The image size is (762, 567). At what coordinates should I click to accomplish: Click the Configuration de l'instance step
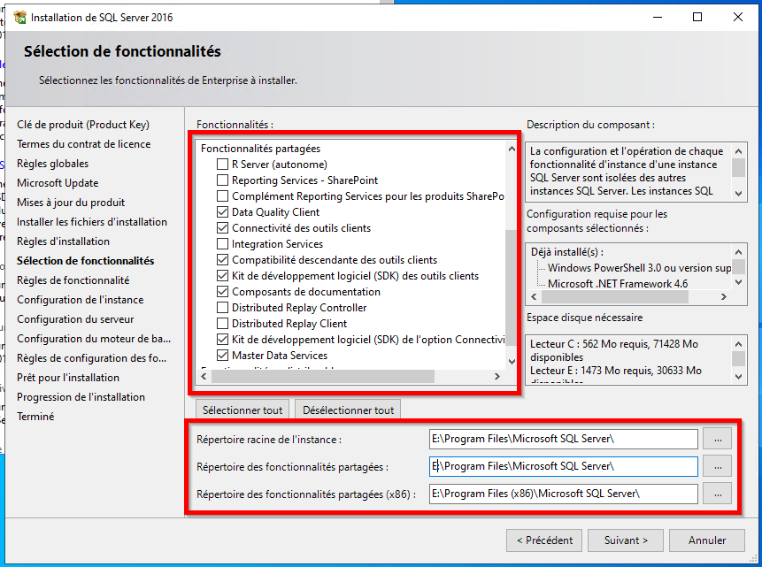[x=81, y=299]
